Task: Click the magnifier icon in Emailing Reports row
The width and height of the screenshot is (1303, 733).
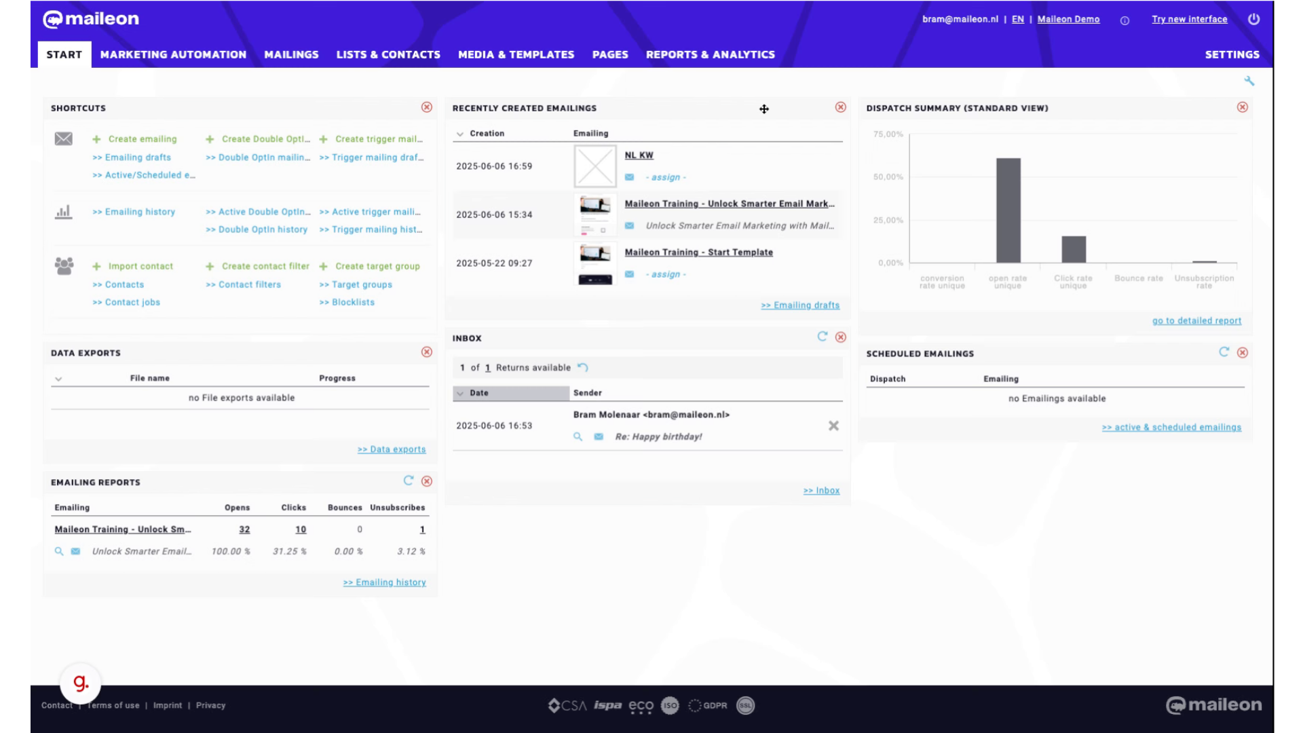Action: click(59, 551)
